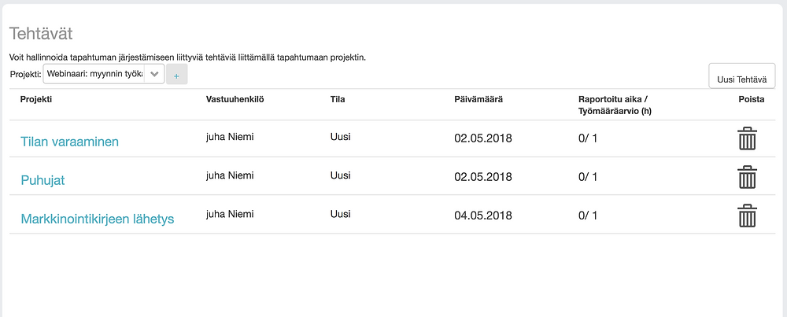Select juha Niemi in the Puhujat row
Screen dimensions: 787x317
[x=230, y=175]
